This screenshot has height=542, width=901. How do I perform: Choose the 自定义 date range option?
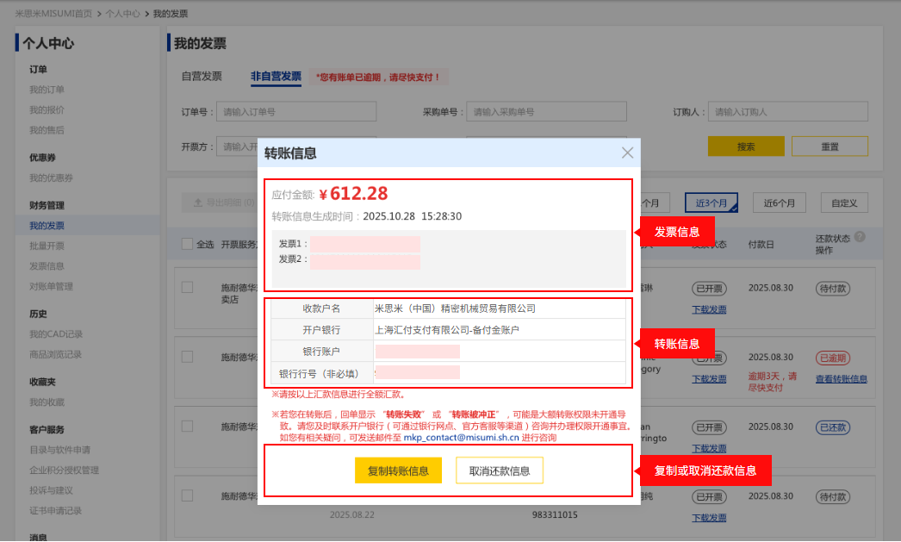click(x=844, y=203)
